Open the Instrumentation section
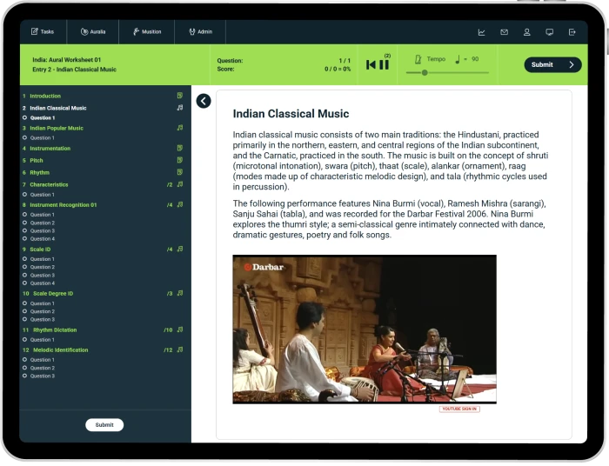The width and height of the screenshot is (609, 466). point(50,149)
